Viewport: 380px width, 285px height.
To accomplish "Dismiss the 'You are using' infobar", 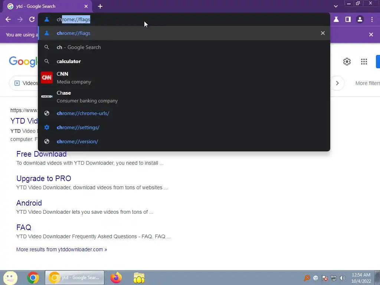I will coord(371,35).
